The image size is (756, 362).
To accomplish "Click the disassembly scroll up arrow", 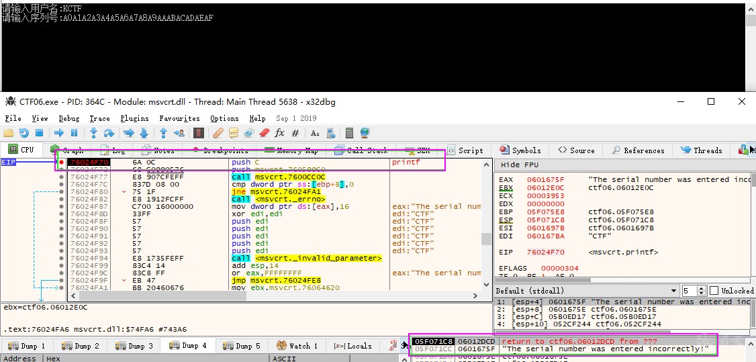I will (487, 165).
